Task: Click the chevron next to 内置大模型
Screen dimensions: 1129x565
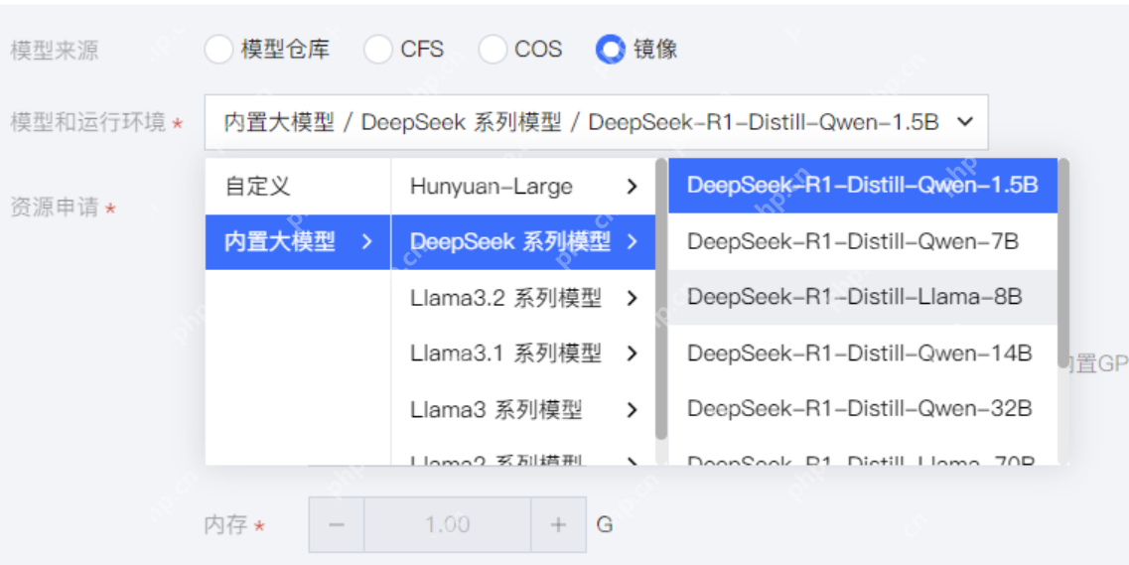Action: click(366, 242)
